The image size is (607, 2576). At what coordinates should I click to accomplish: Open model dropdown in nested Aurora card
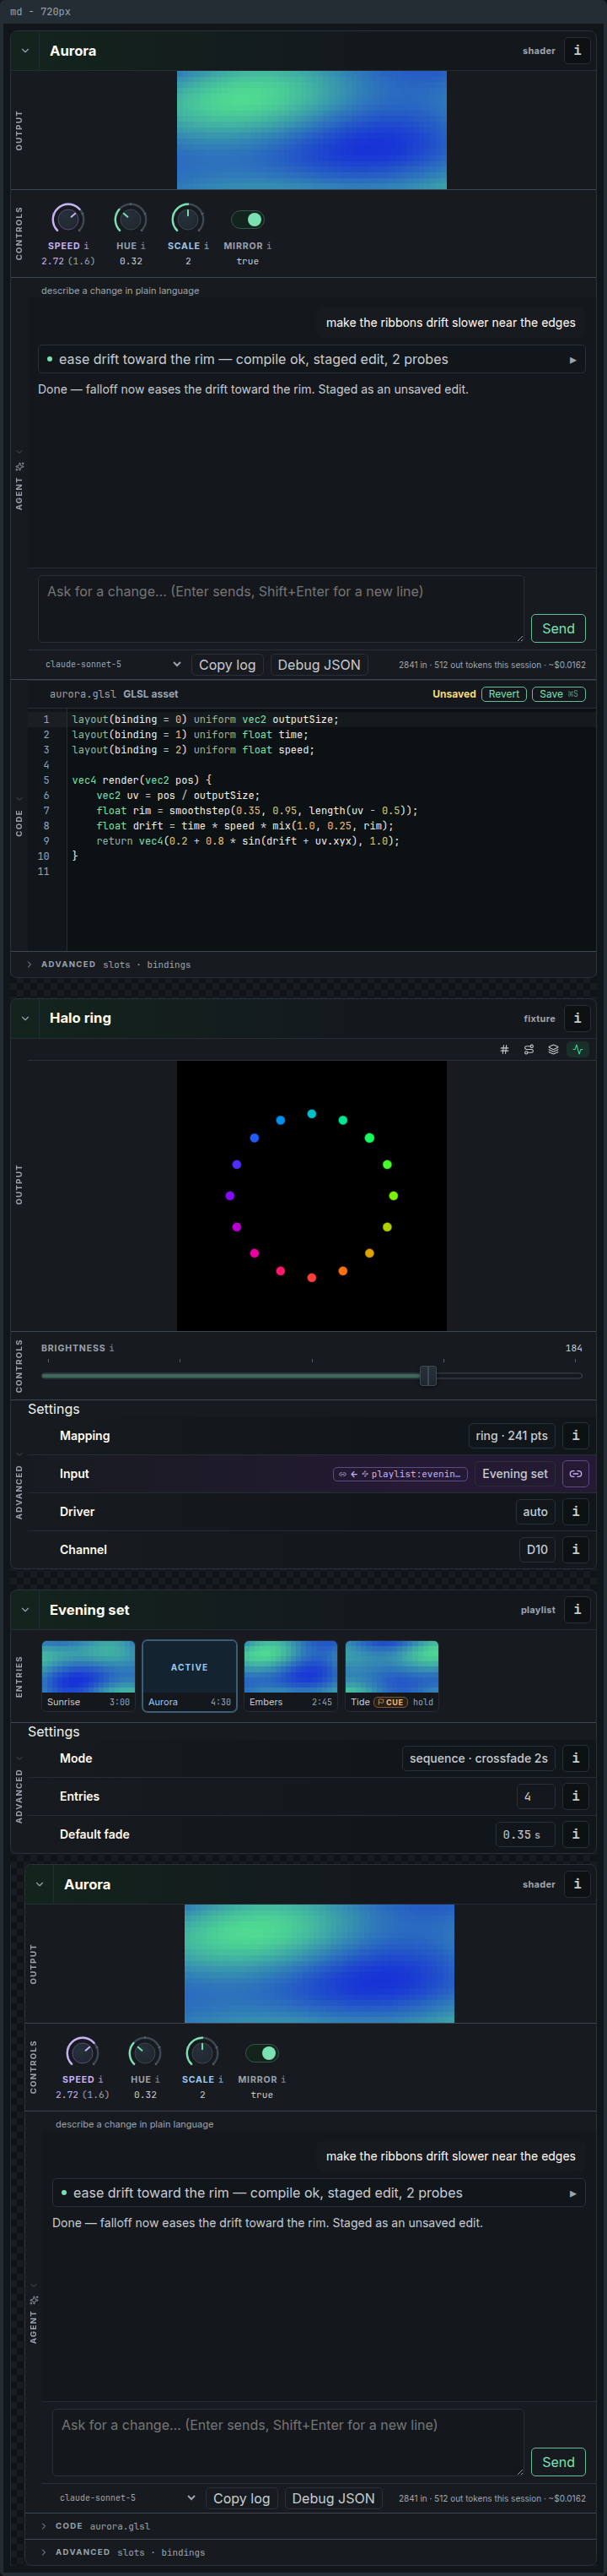(126, 2498)
